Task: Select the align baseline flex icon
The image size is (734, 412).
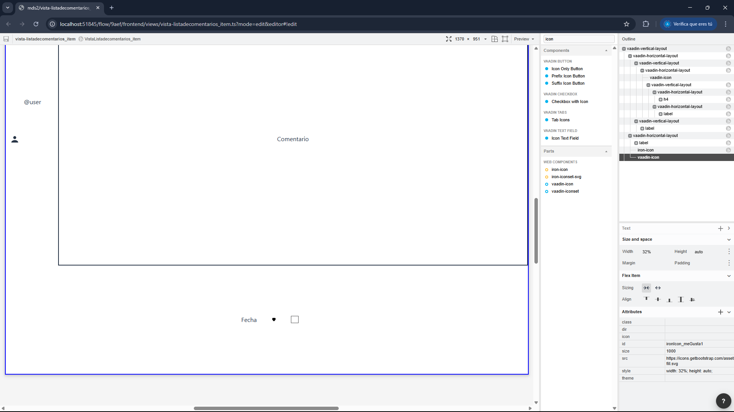Action: click(692, 299)
